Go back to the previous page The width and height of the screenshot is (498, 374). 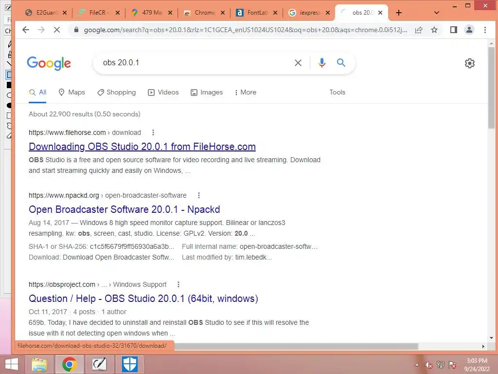26,30
